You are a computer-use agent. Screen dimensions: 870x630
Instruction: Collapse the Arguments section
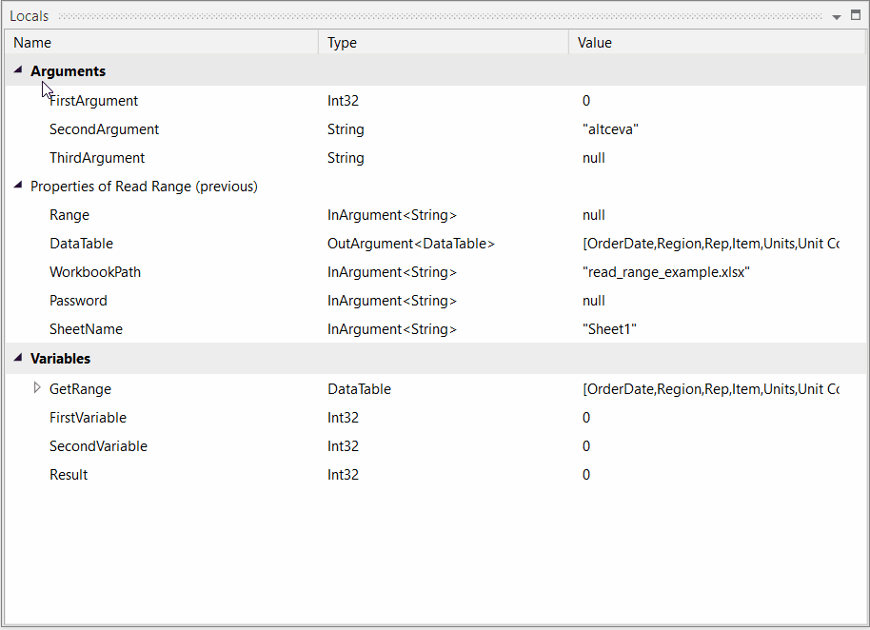[x=18, y=69]
